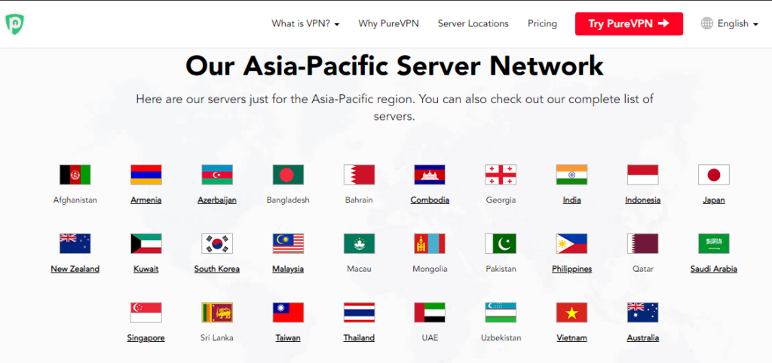Image resolution: width=772 pixels, height=363 pixels.
Task: Open the Japan server link
Action: 714,200
